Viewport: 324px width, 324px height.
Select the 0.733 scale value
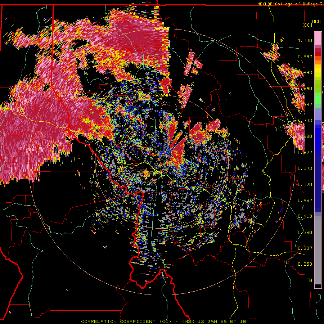305,121
